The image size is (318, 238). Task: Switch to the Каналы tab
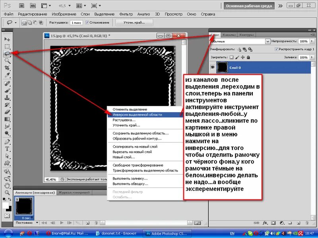[x=229, y=35]
